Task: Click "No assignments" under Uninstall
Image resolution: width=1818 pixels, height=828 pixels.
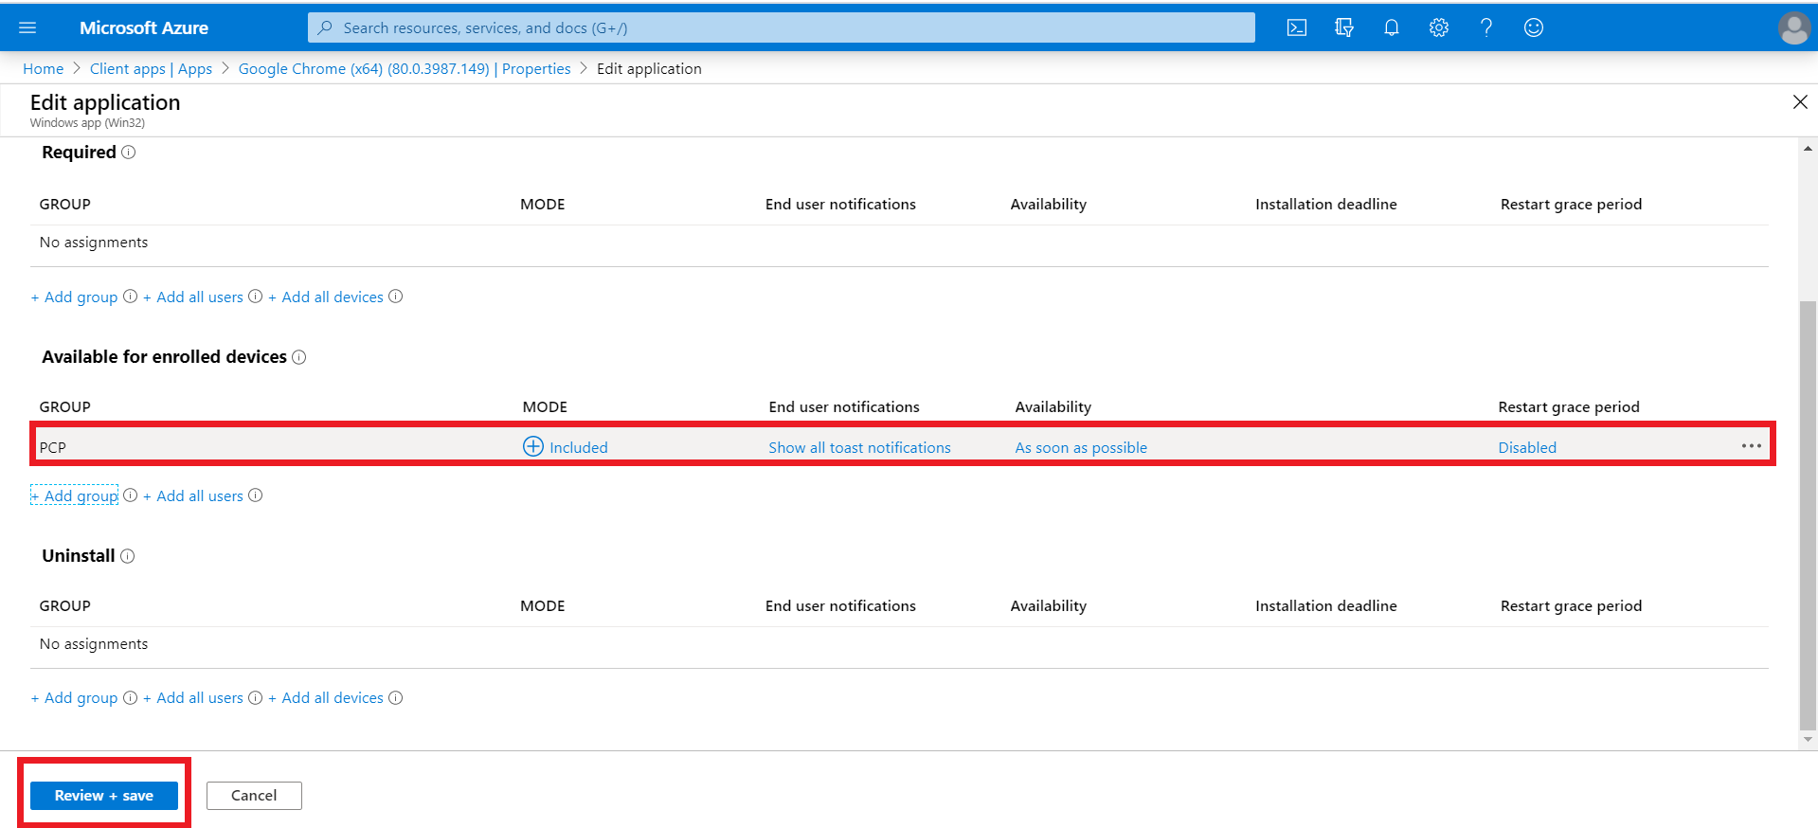Action: (94, 644)
